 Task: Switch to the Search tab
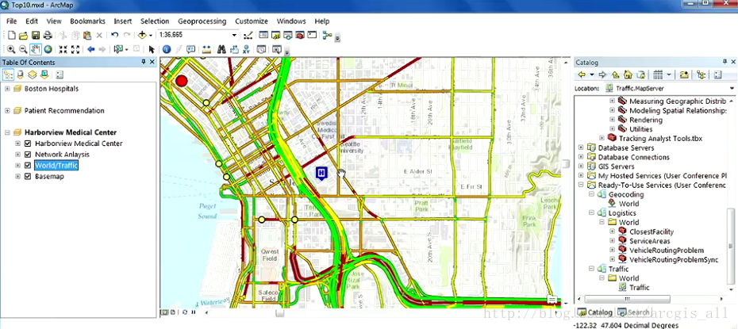[636, 312]
